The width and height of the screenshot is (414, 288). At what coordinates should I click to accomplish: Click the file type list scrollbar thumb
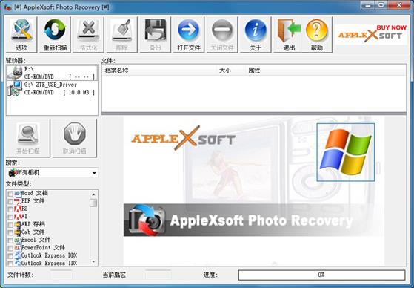[93, 203]
